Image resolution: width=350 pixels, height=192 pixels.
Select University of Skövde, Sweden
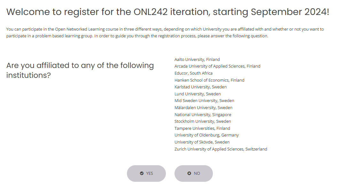coord(202,142)
